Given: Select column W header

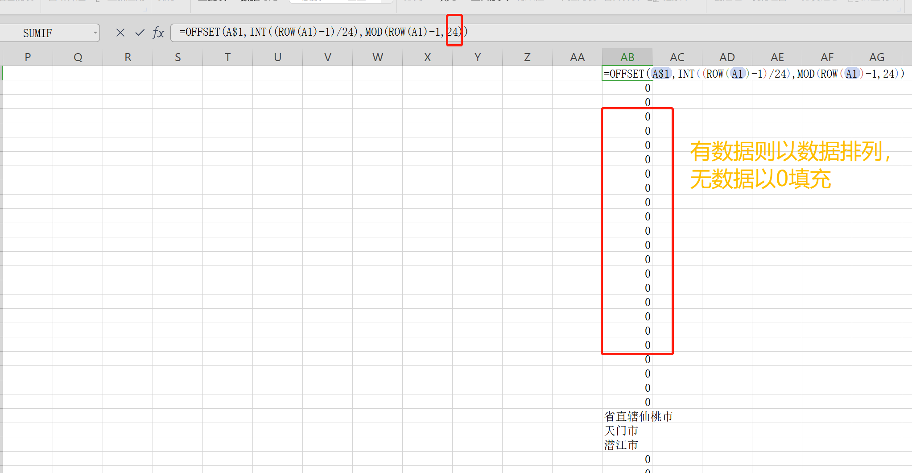Looking at the screenshot, I should click(x=377, y=57).
